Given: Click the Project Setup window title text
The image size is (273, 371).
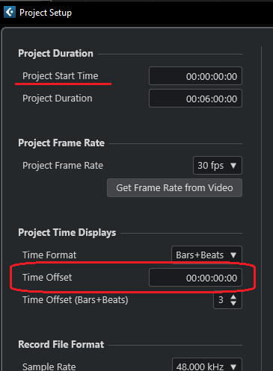Looking at the screenshot, I should point(46,13).
